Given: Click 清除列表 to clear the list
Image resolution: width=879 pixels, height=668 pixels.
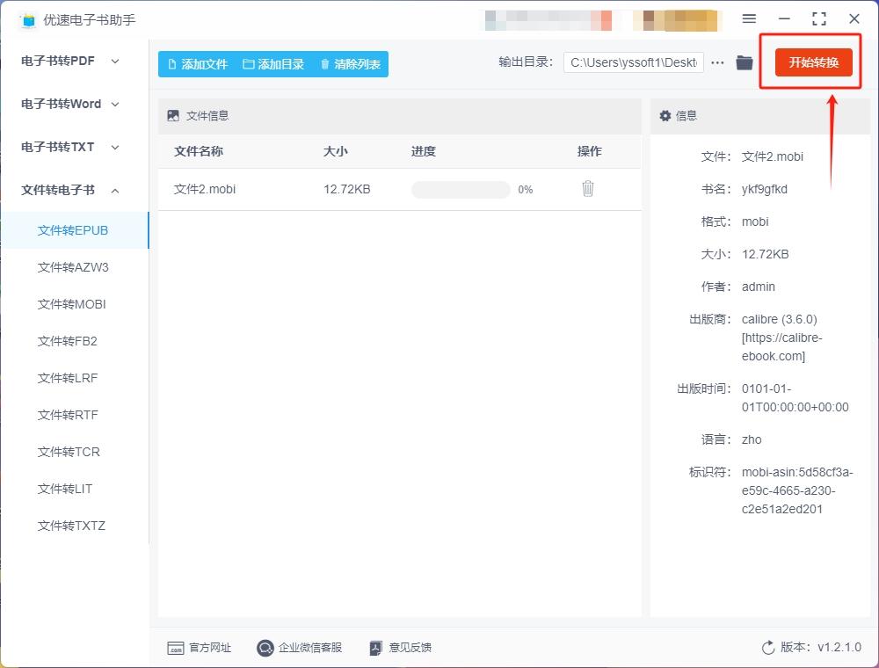Looking at the screenshot, I should (x=351, y=64).
